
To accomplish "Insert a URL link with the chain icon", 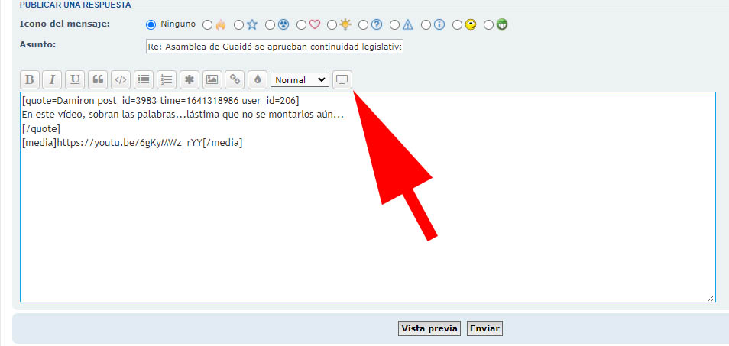I will (235, 80).
